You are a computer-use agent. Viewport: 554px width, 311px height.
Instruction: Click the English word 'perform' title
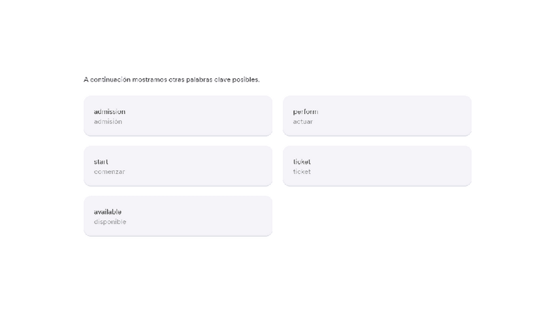click(x=305, y=111)
